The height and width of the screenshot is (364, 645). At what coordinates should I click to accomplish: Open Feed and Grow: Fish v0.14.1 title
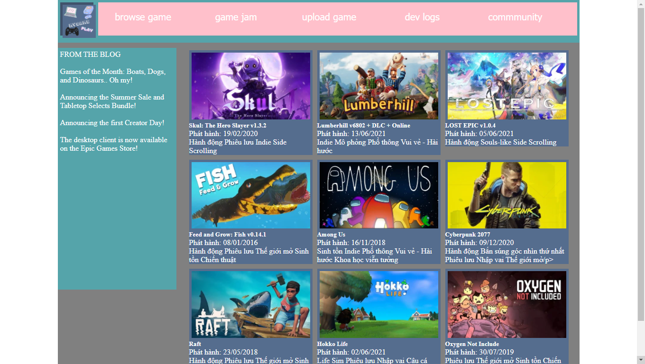[228, 235]
